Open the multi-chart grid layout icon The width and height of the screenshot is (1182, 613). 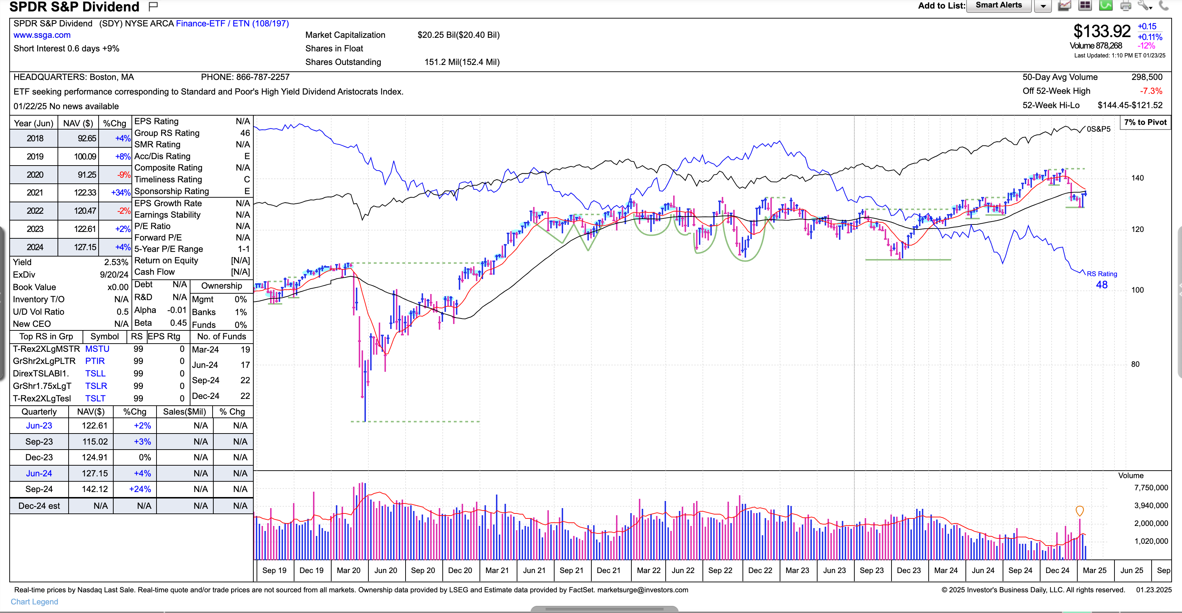point(1085,5)
